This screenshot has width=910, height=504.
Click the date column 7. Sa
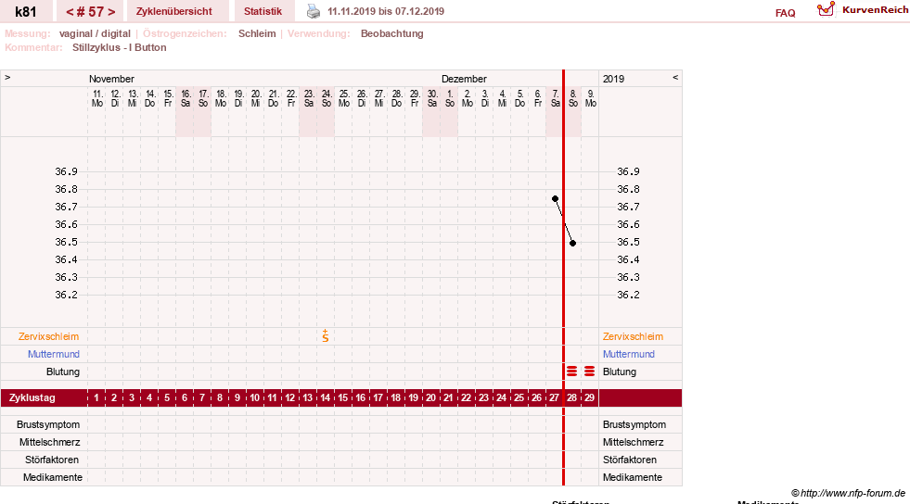(x=556, y=98)
